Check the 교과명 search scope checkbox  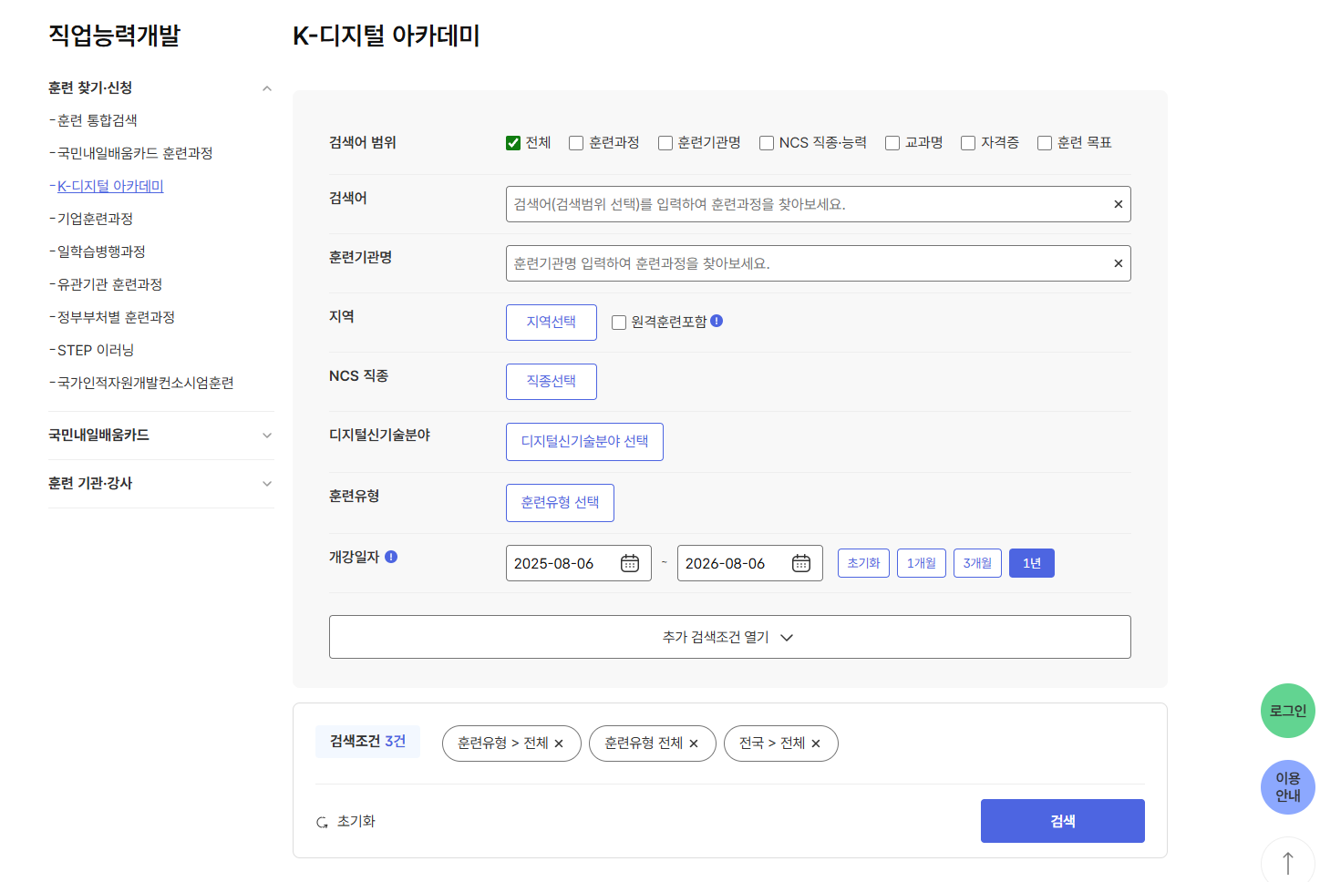tap(892, 143)
